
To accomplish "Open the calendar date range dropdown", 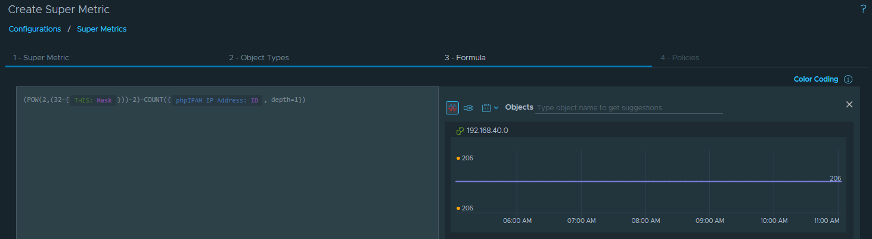I will tap(489, 108).
